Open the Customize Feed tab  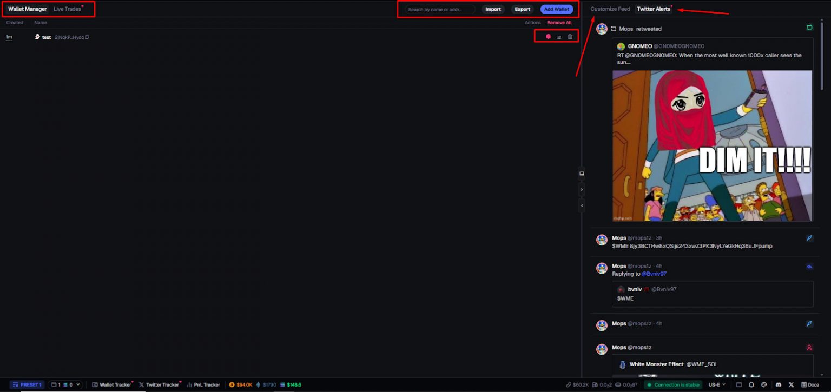pyautogui.click(x=610, y=9)
